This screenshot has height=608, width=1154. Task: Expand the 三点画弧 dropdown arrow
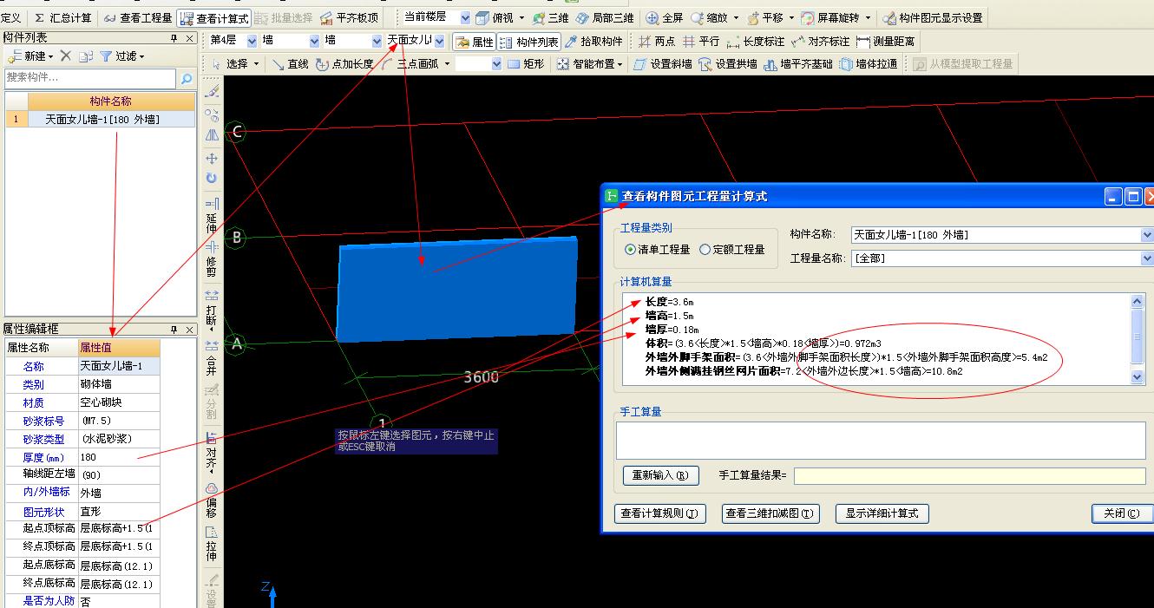click(448, 64)
